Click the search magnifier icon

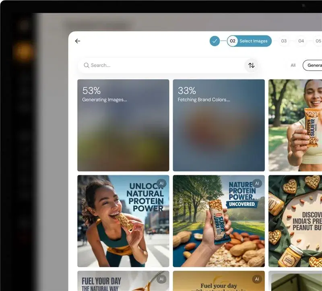87,65
